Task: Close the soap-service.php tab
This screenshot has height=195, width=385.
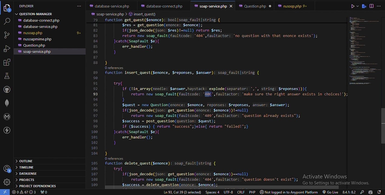Action: [231, 6]
